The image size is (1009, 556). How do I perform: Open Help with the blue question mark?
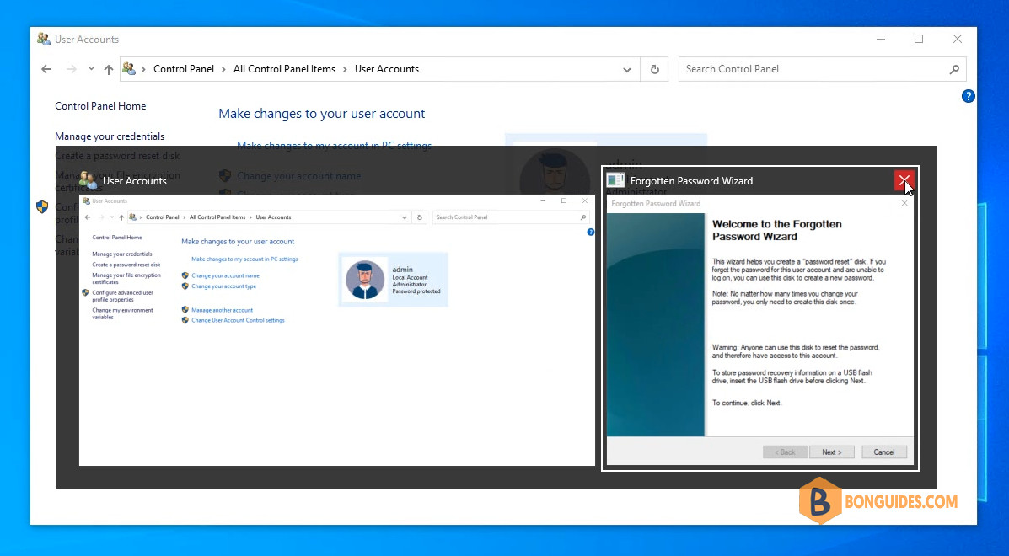click(968, 96)
